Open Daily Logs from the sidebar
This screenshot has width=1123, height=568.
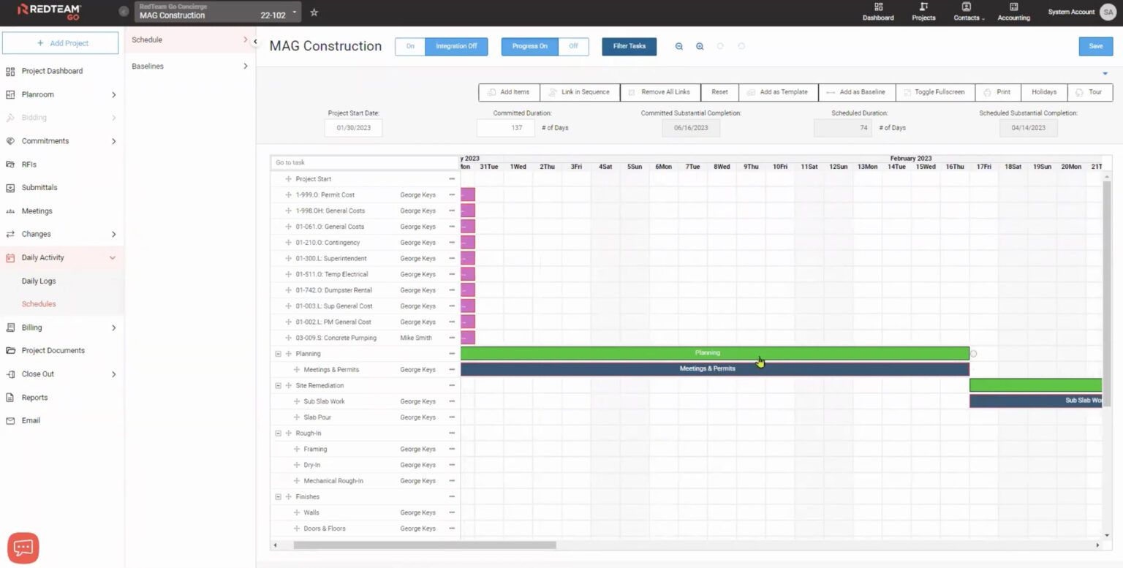(x=39, y=281)
